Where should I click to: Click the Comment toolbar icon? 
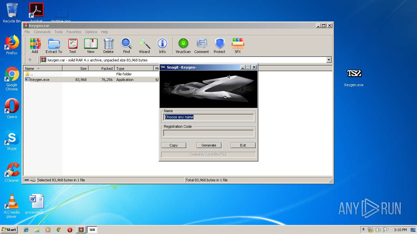tap(202, 45)
